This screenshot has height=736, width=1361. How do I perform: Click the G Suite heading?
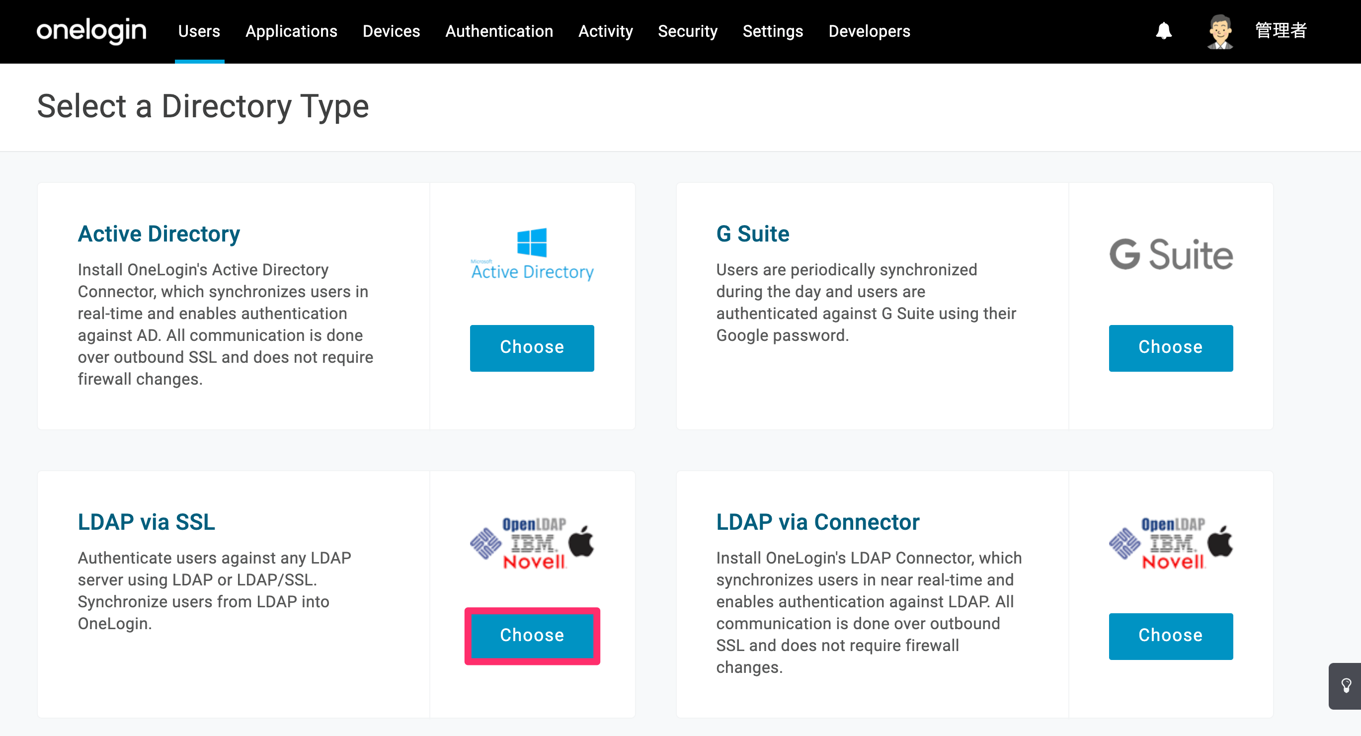coord(753,234)
